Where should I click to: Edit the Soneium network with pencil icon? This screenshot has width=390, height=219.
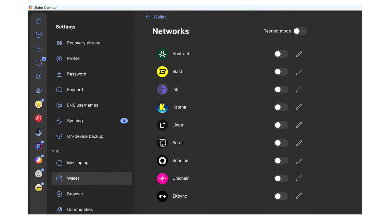click(x=299, y=161)
